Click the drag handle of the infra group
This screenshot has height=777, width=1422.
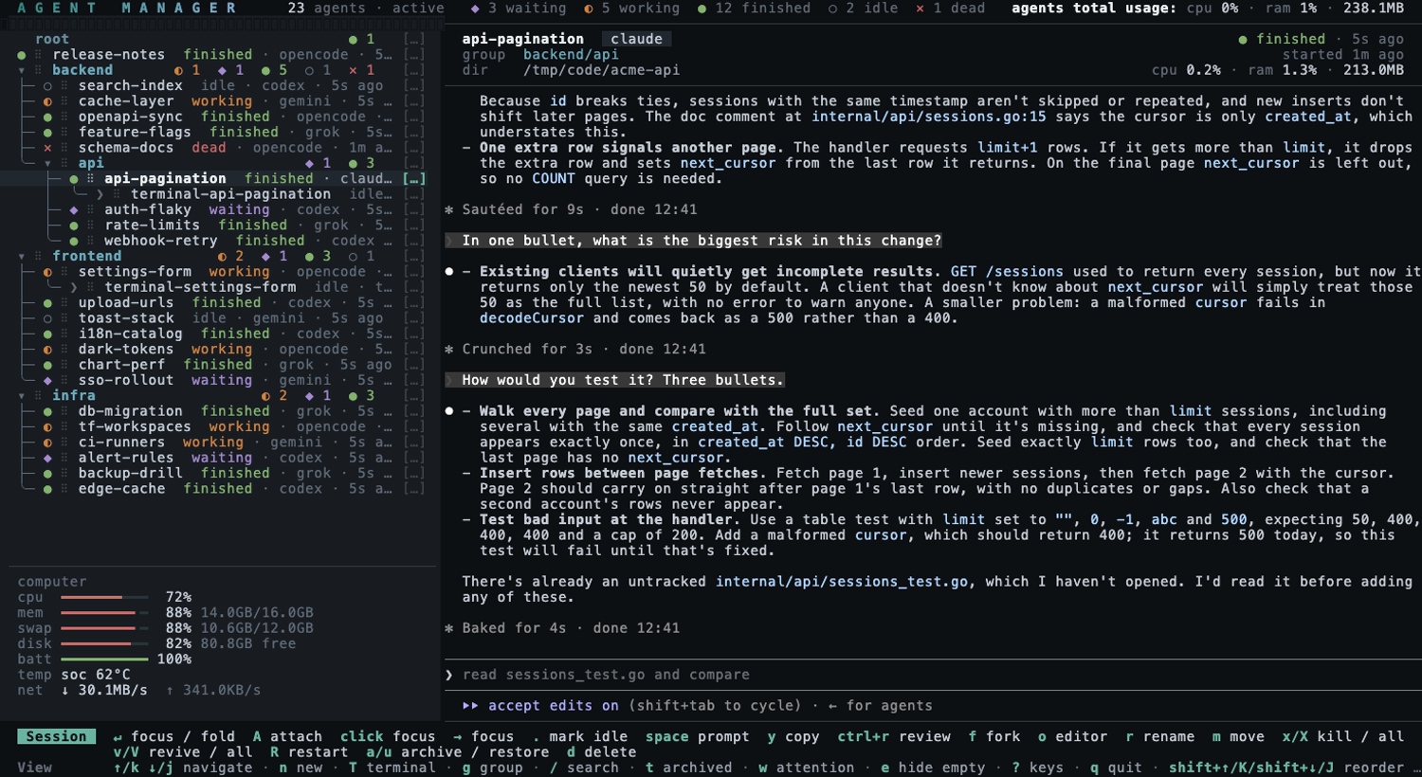pyautogui.click(x=39, y=395)
